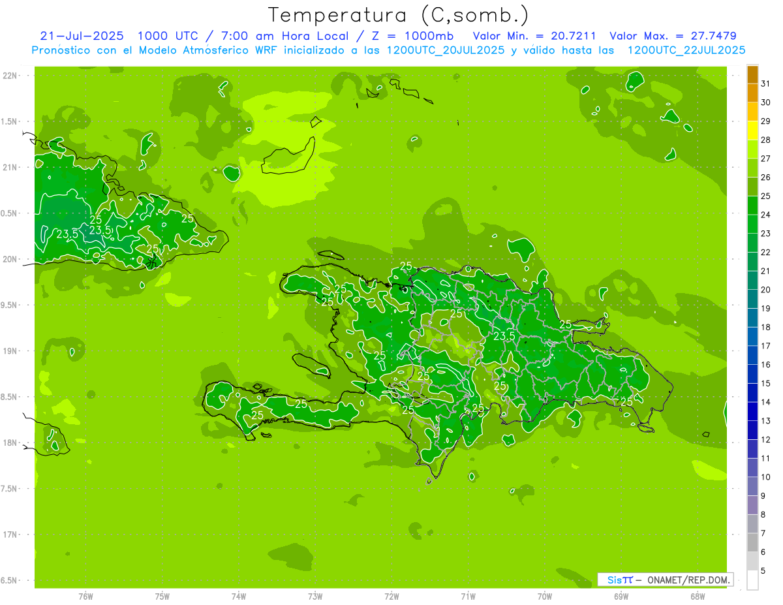Click the '19N' latitude axis label
Viewport: 783px width, 605px height.
(x=11, y=351)
